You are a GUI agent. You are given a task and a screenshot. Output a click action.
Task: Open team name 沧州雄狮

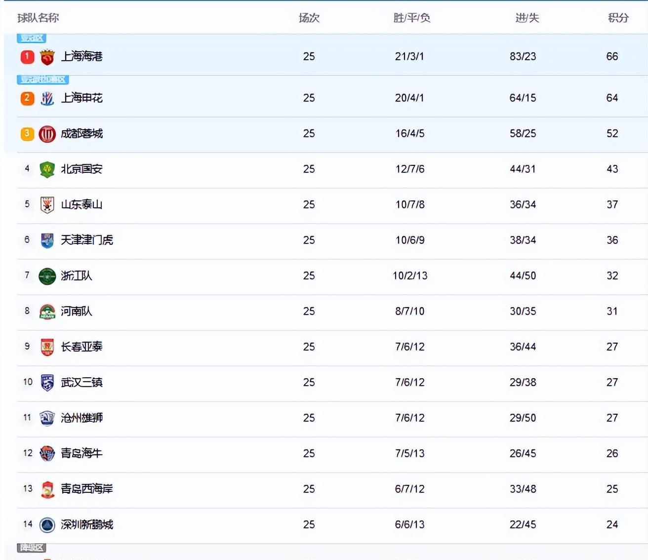click(81, 418)
